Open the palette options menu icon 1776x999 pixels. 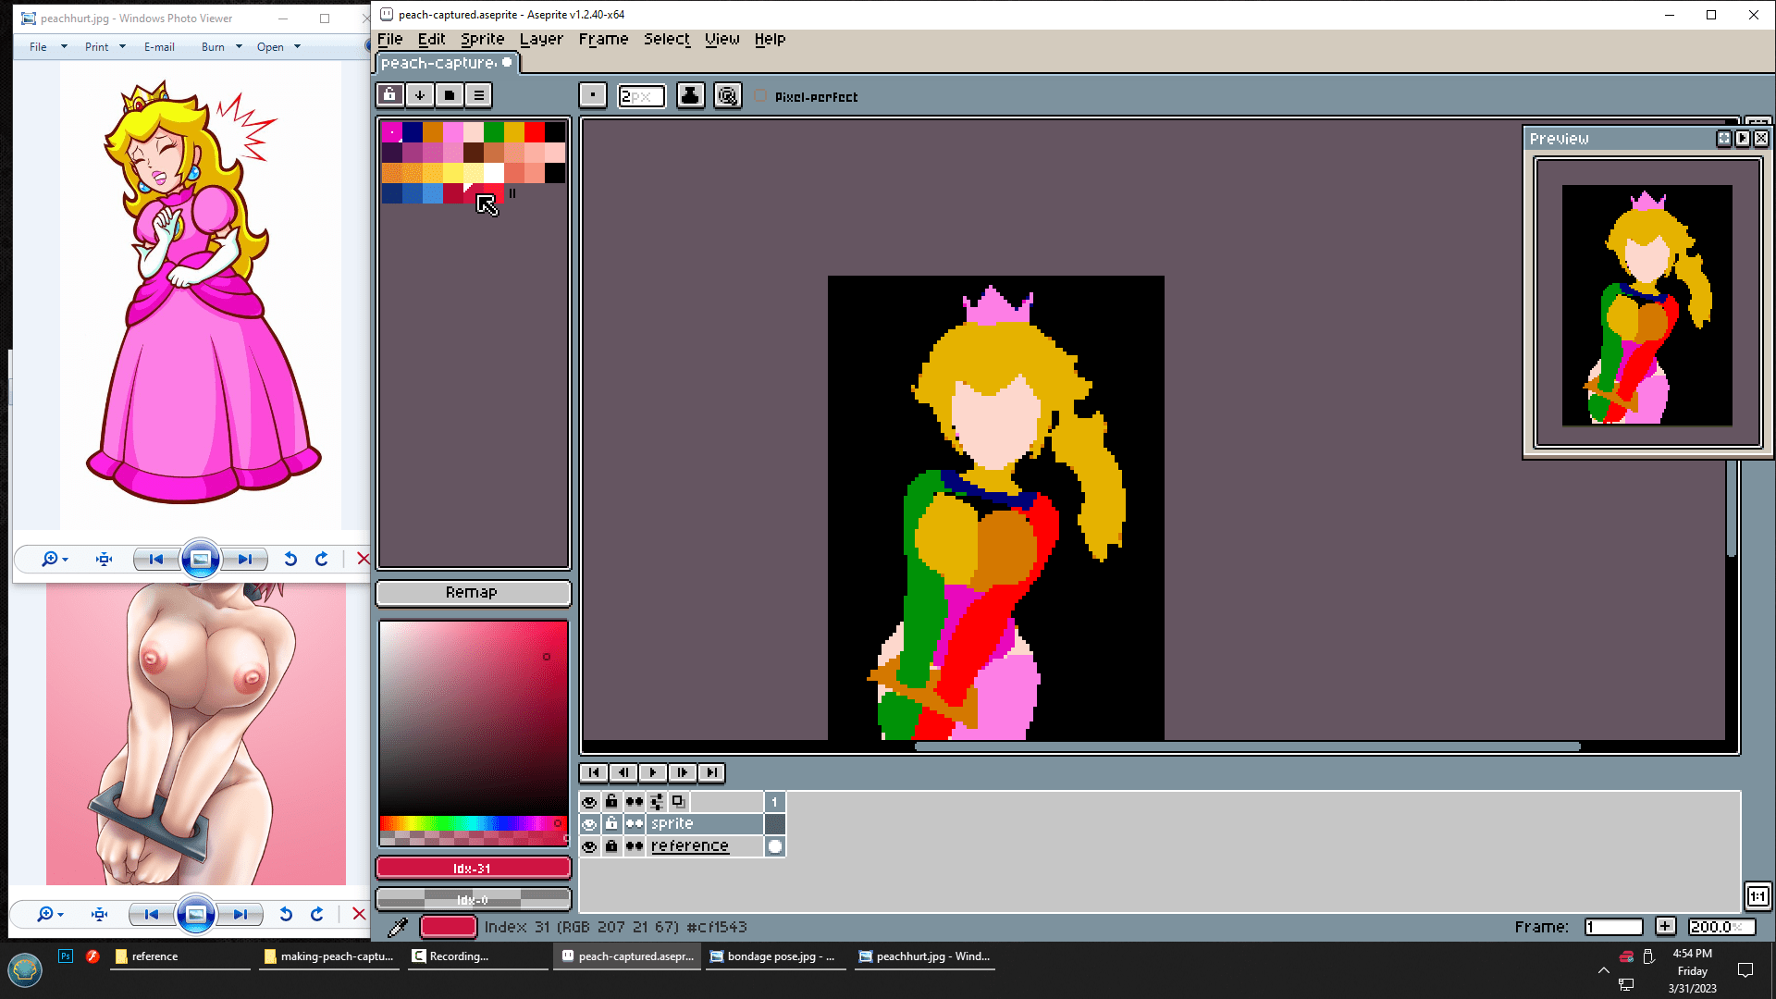478,95
